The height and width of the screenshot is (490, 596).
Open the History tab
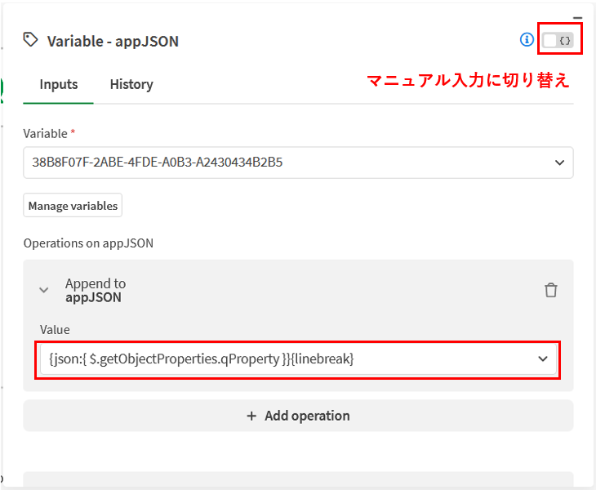pyautogui.click(x=131, y=84)
